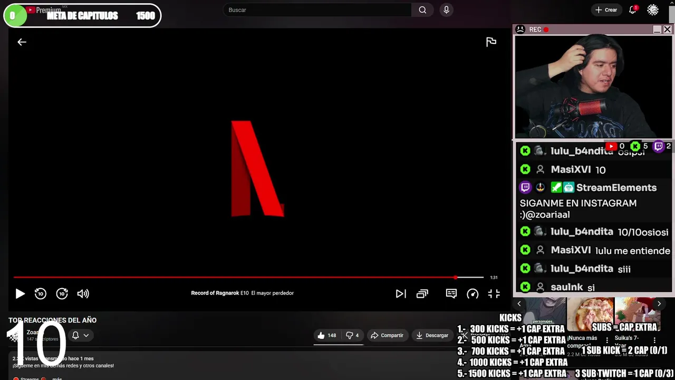Type in the Buscar search field
The width and height of the screenshot is (675, 380).
click(x=317, y=10)
